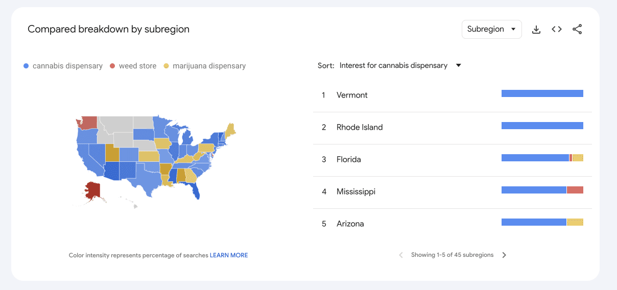Screen dimensions: 617x290
Task: Download the subregion breakdown data
Action: pos(536,30)
